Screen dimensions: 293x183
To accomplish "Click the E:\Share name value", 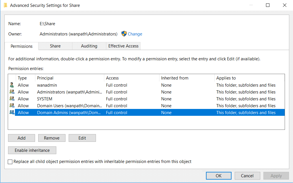I will coord(47,24).
